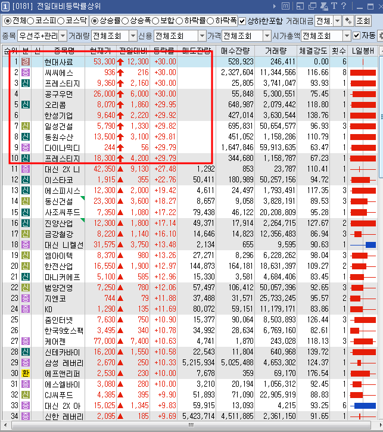Click the window layout icon in title bar

pyautogui.click(x=300, y=6)
